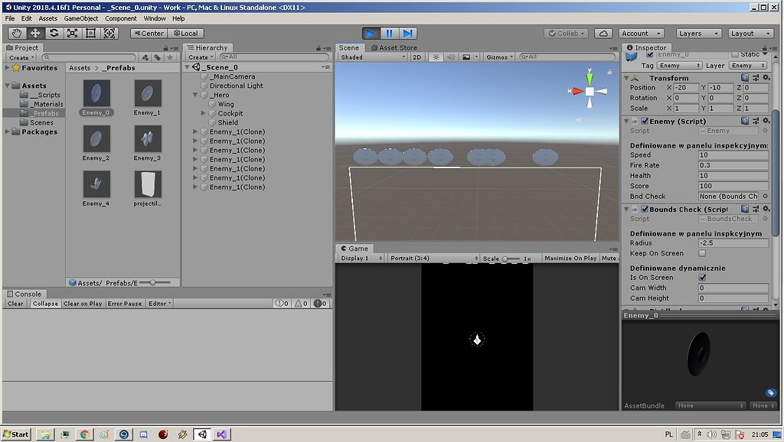Viewport: 784px width, 442px height.
Task: Open the Layers dropdown
Action: click(699, 33)
